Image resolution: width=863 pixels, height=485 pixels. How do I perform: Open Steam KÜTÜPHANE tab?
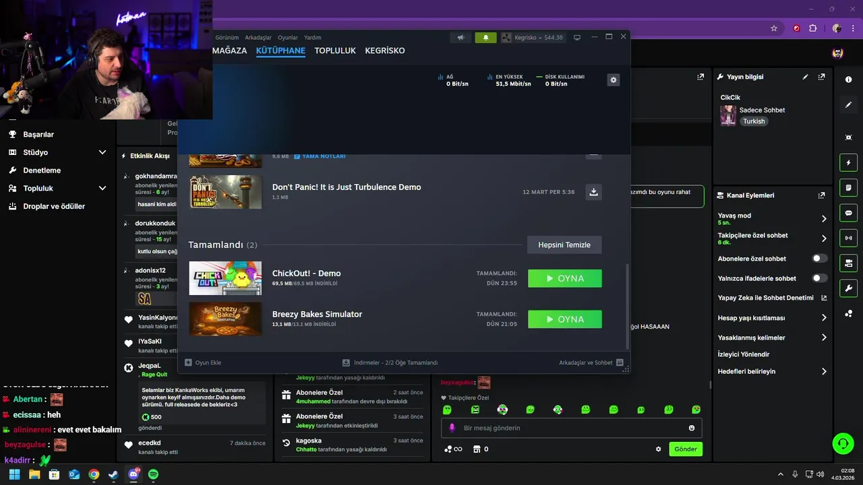pos(280,51)
